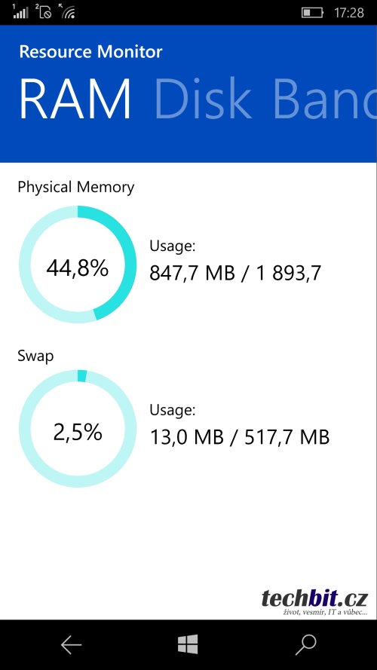Tap the 2,5% swap percentage value

pyautogui.click(x=78, y=433)
